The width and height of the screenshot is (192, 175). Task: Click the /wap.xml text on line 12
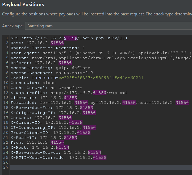[x=117, y=93]
